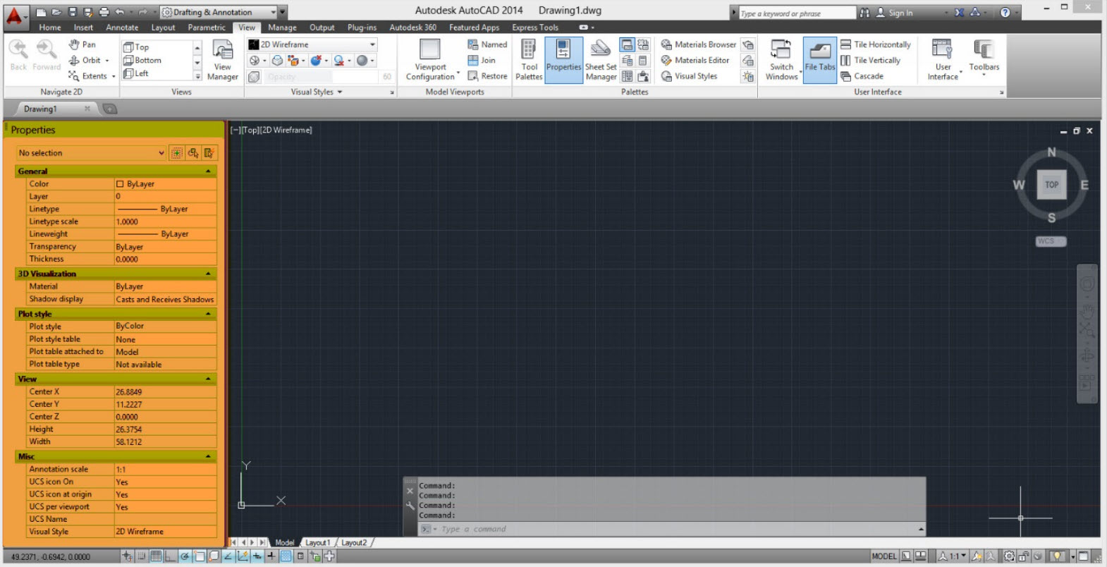The height and width of the screenshot is (567, 1107).
Task: Switch to the Home ribbon tab
Action: point(50,28)
